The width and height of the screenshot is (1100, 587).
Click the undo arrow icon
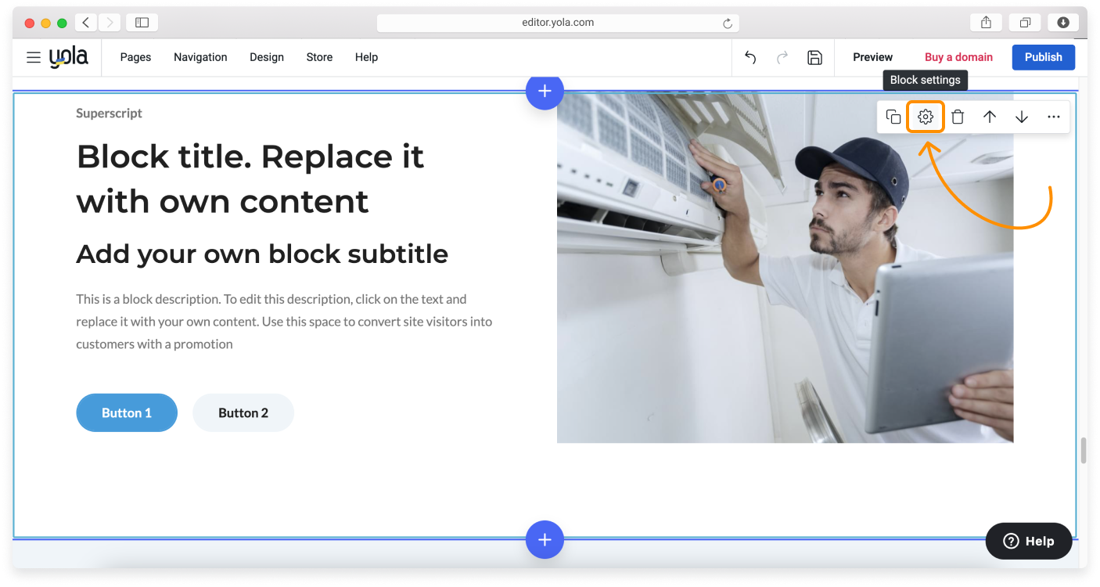tap(750, 57)
